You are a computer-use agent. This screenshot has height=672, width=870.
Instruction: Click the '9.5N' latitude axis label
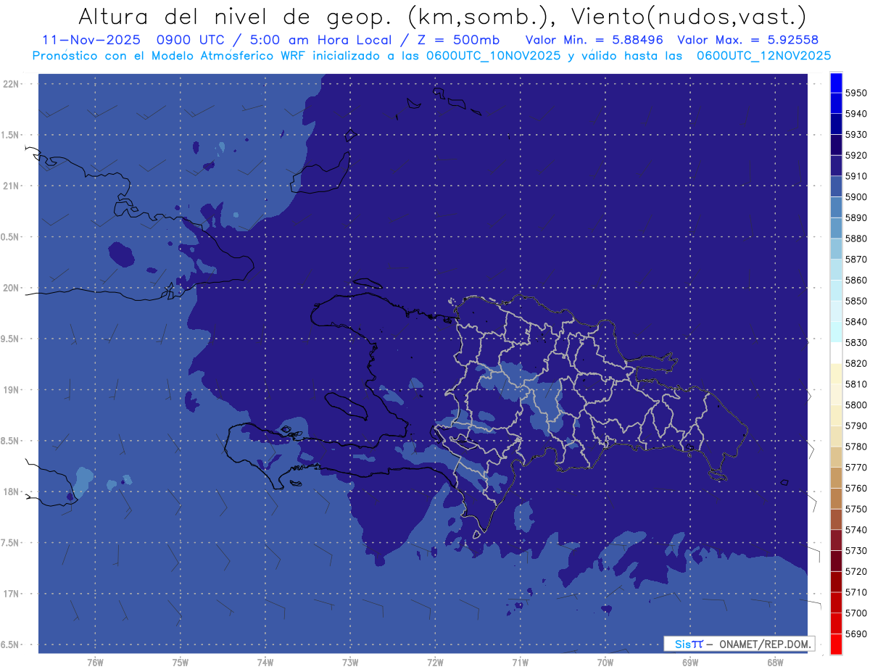pyautogui.click(x=11, y=339)
